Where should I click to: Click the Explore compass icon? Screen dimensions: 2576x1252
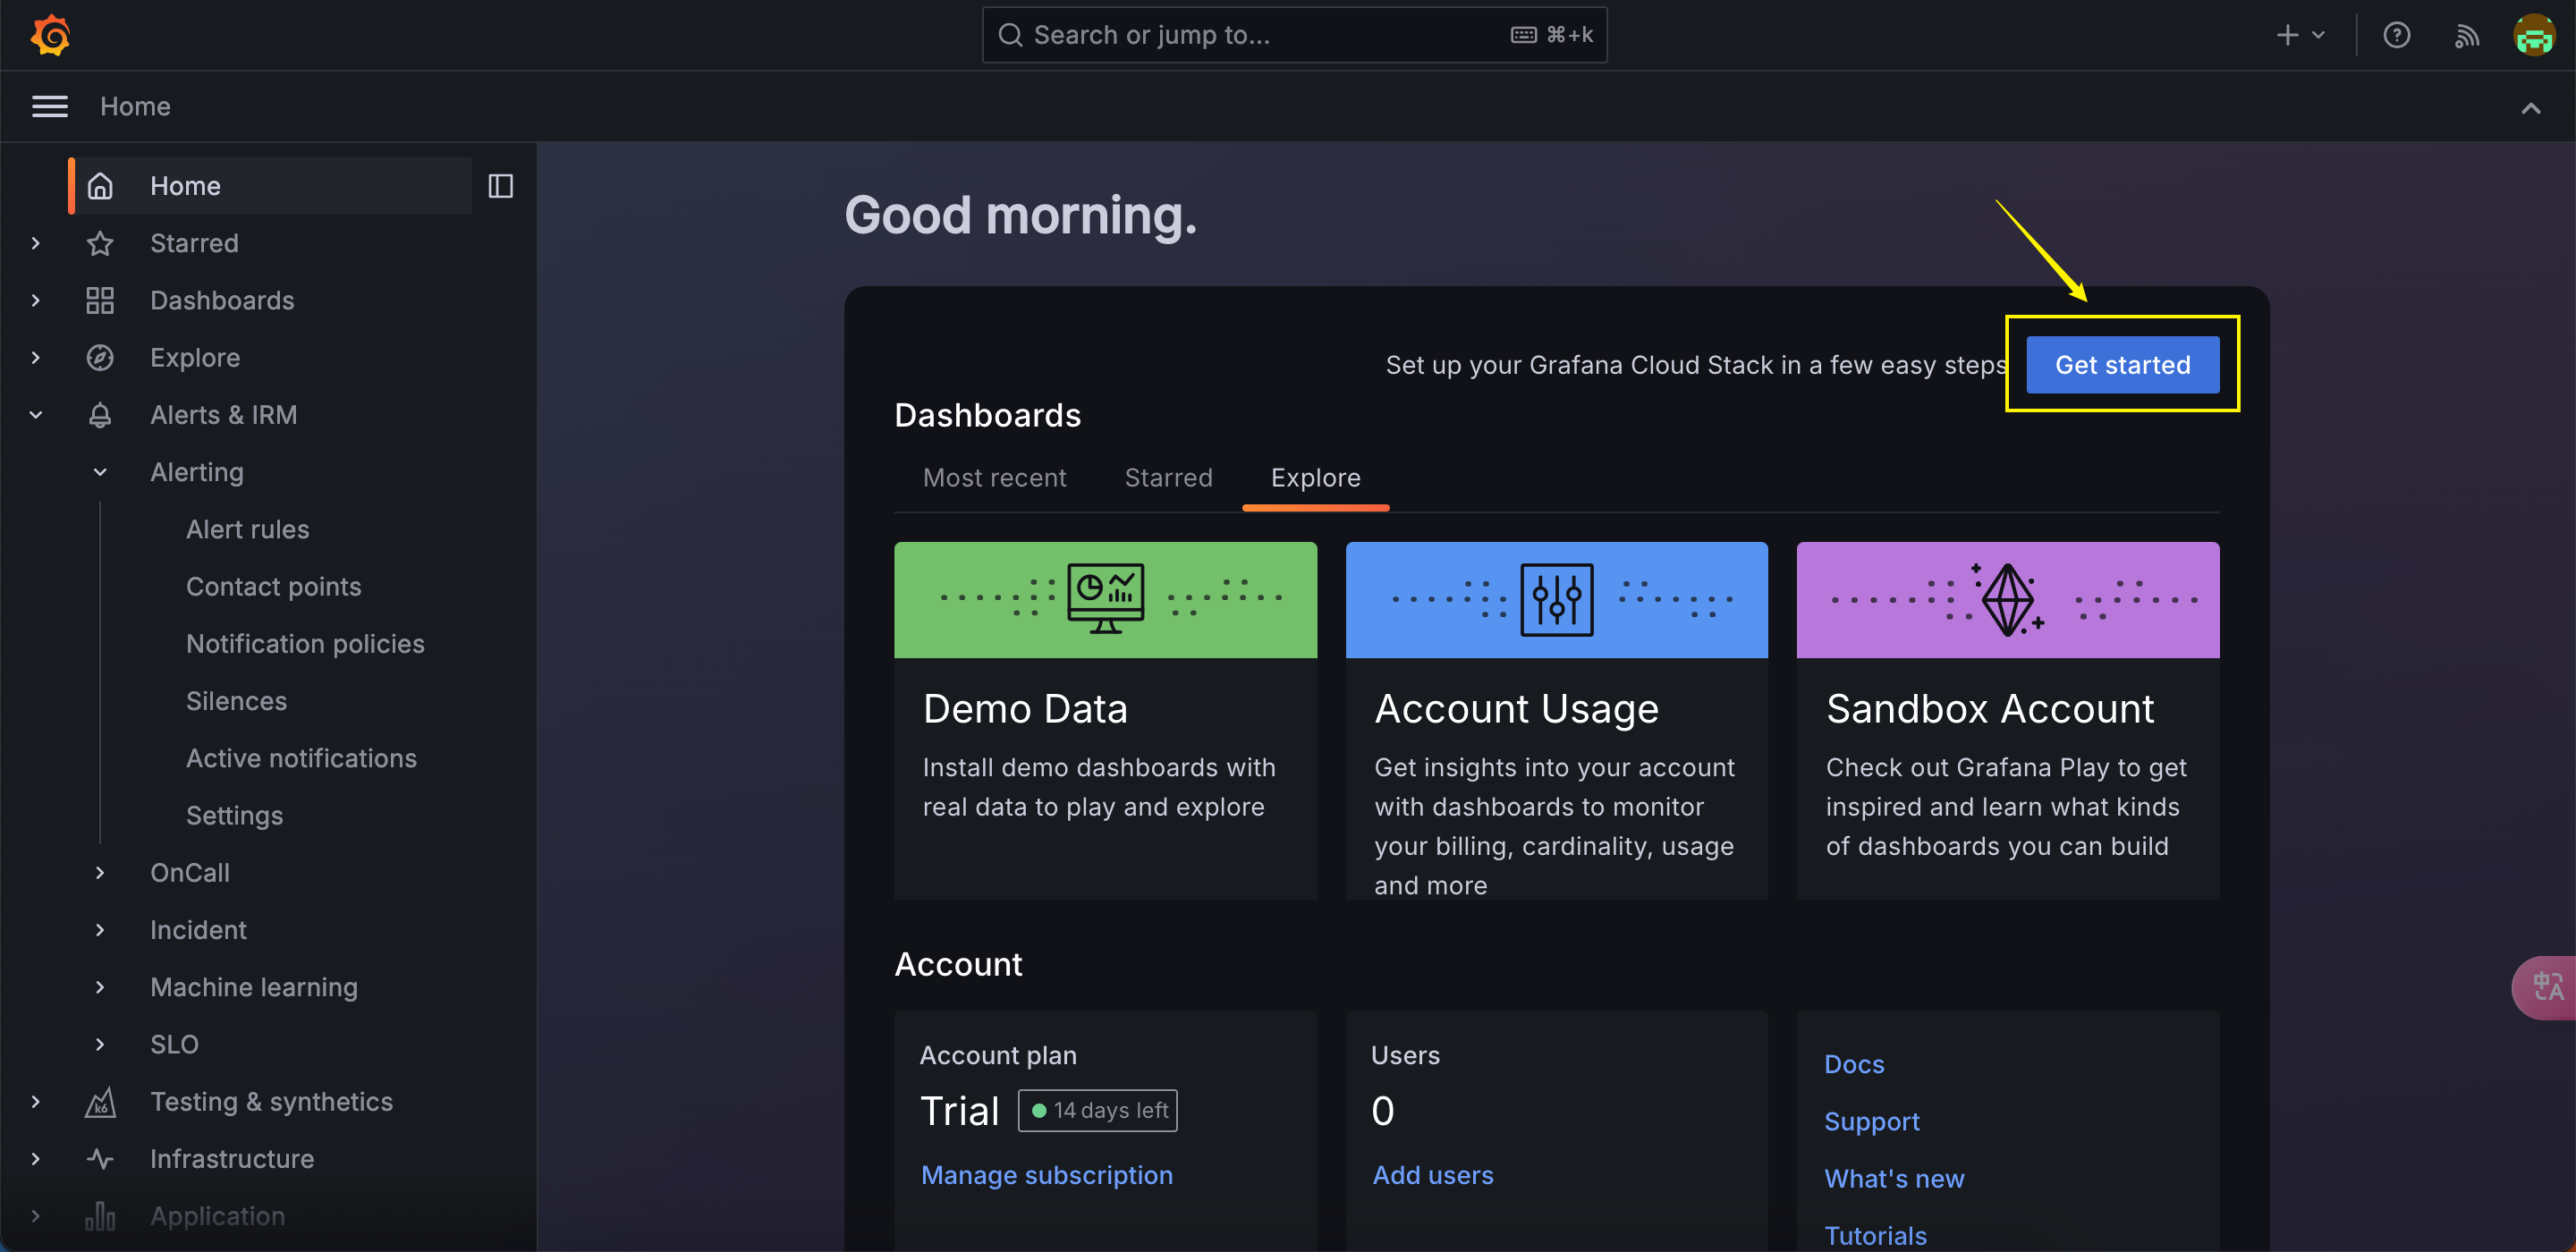click(100, 357)
